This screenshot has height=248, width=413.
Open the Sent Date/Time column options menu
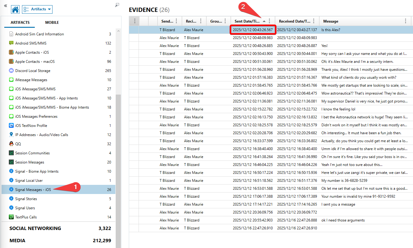[x=270, y=21]
